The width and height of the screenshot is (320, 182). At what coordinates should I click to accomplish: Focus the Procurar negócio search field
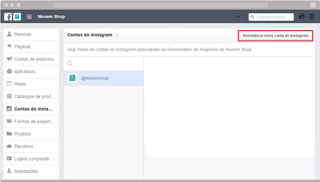pos(271,17)
